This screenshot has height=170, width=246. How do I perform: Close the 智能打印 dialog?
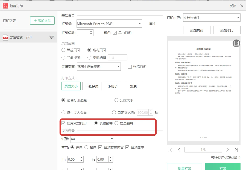(x=242, y=6)
